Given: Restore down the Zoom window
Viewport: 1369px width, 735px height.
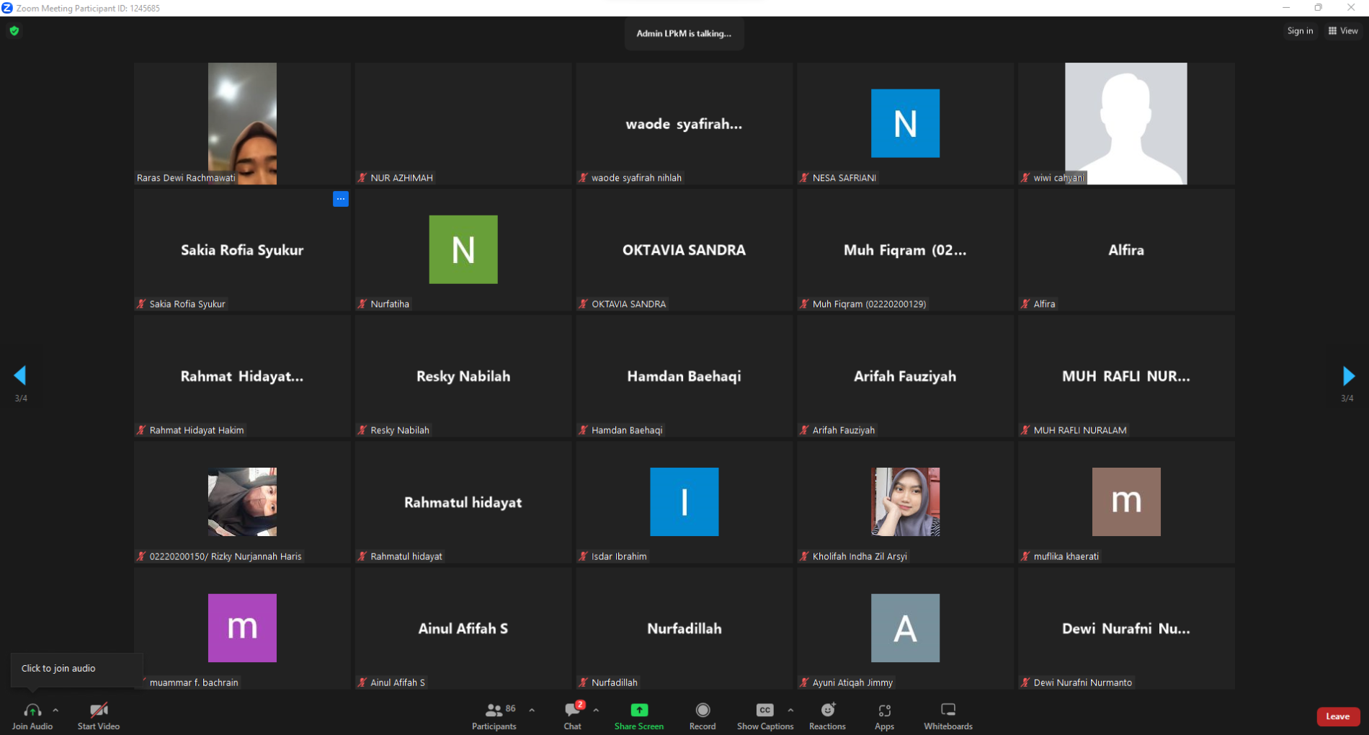Looking at the screenshot, I should point(1318,8).
